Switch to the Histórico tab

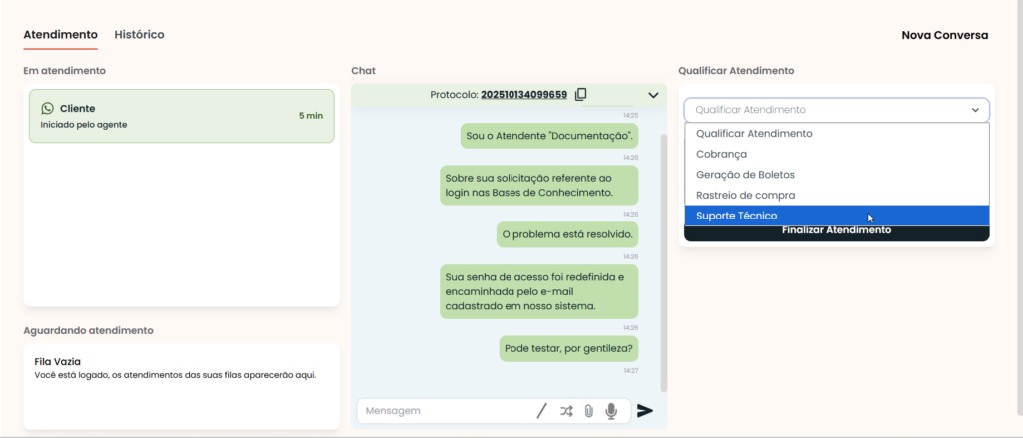click(139, 35)
